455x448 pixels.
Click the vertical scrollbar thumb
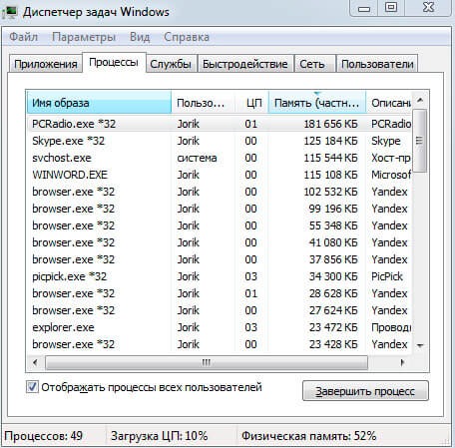(420, 141)
